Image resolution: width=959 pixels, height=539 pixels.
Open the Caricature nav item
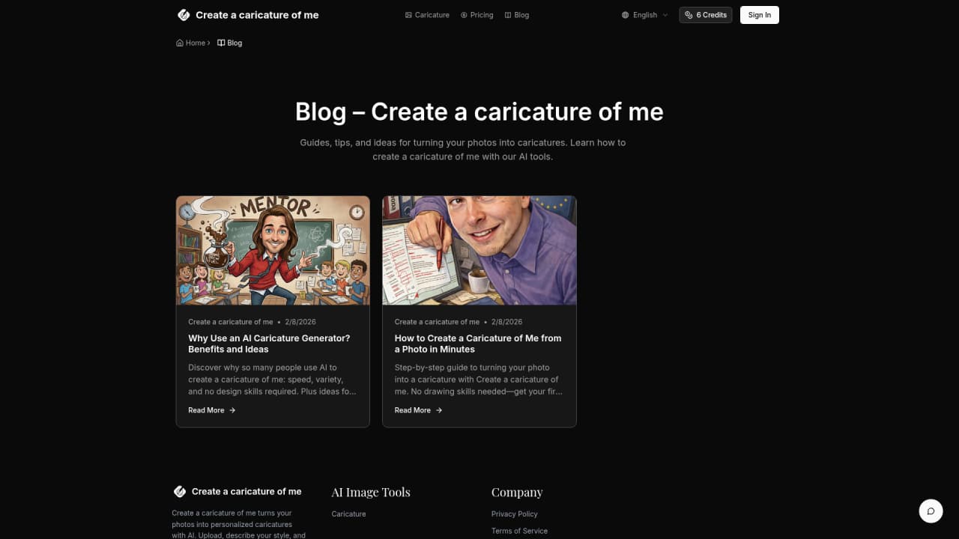pos(427,15)
